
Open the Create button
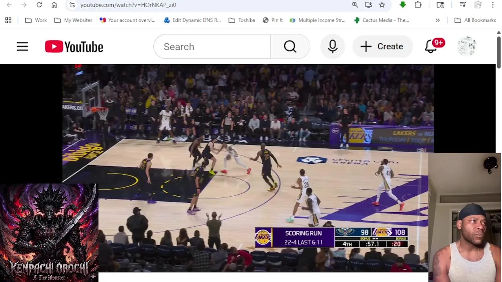click(382, 47)
